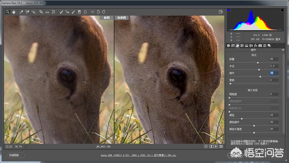Click the 明亮度 luminance slider handle

click(229, 98)
